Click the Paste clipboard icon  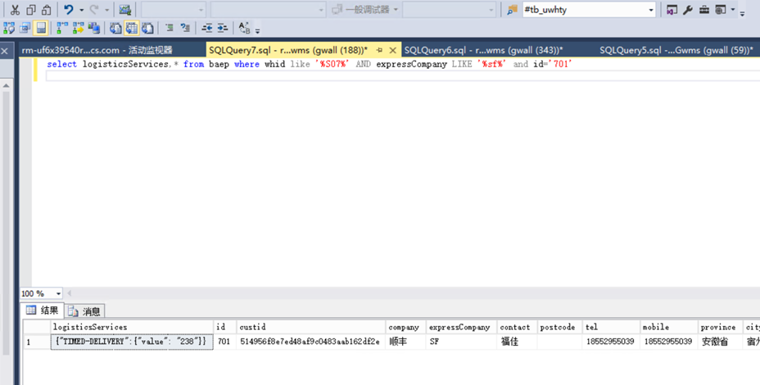[x=47, y=10]
